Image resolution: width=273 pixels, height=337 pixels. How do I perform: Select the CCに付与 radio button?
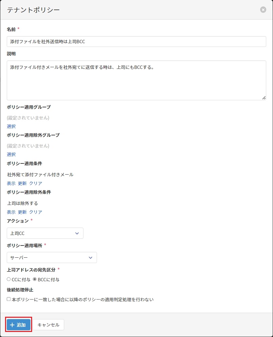point(9,279)
